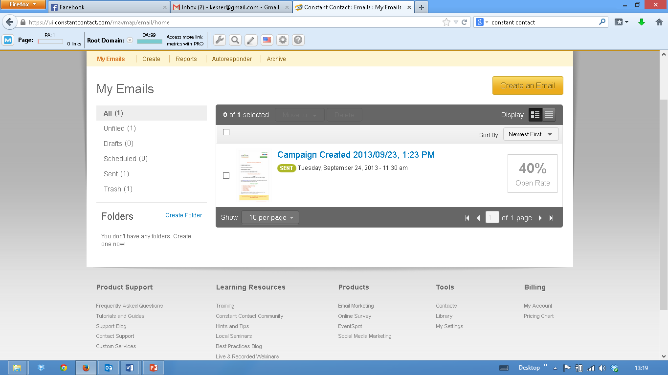668x375 pixels.
Task: Click the MozBar pencil highlight icon
Action: point(251,40)
